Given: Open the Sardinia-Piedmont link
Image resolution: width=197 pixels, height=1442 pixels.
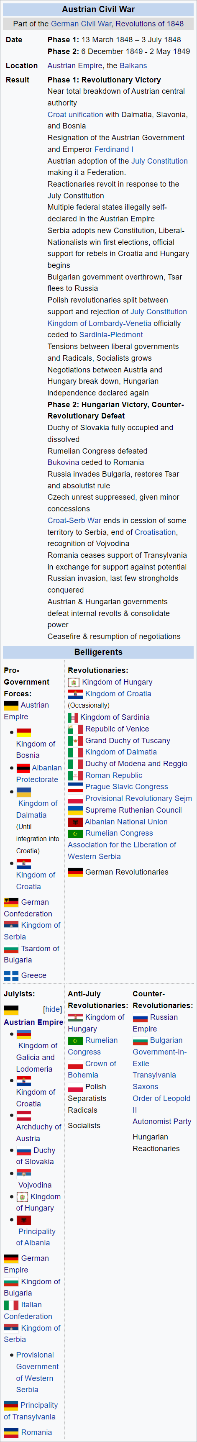Looking at the screenshot, I should [111, 335].
